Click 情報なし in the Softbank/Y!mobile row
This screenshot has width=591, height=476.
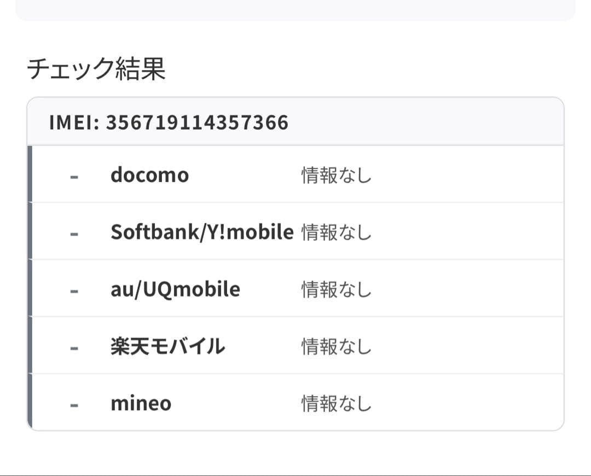point(336,232)
